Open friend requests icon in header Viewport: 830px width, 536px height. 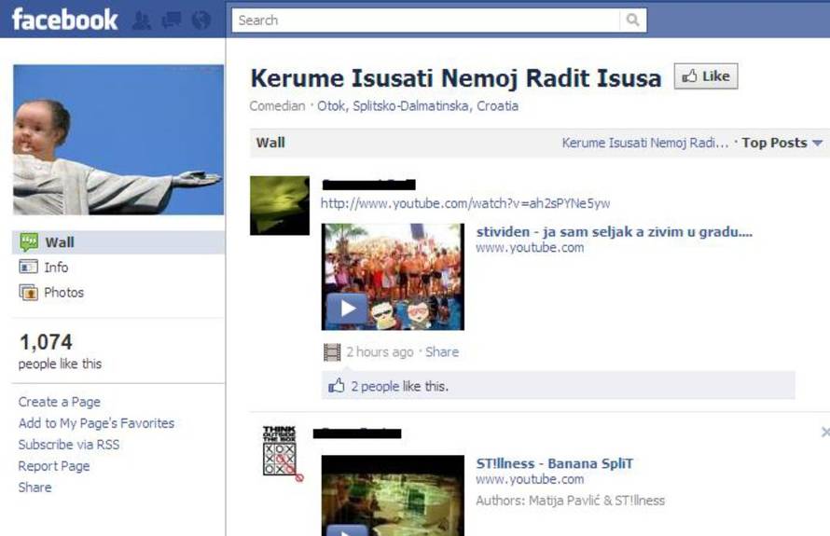point(142,21)
